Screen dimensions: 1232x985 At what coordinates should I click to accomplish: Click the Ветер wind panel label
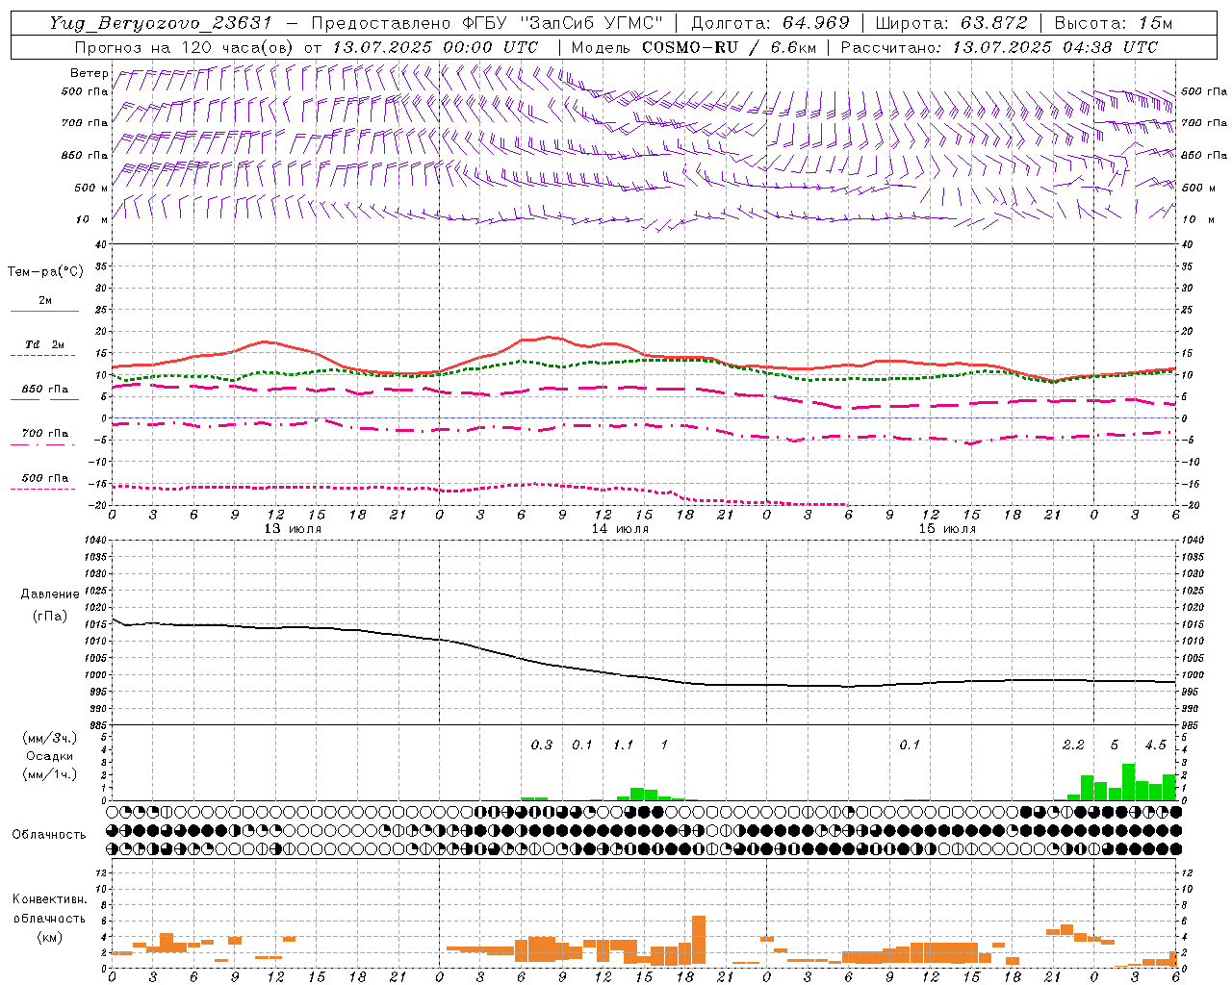[89, 73]
